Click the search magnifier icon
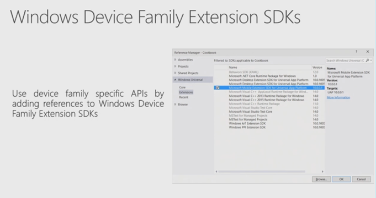This screenshot has height=198, width=376. (367, 61)
